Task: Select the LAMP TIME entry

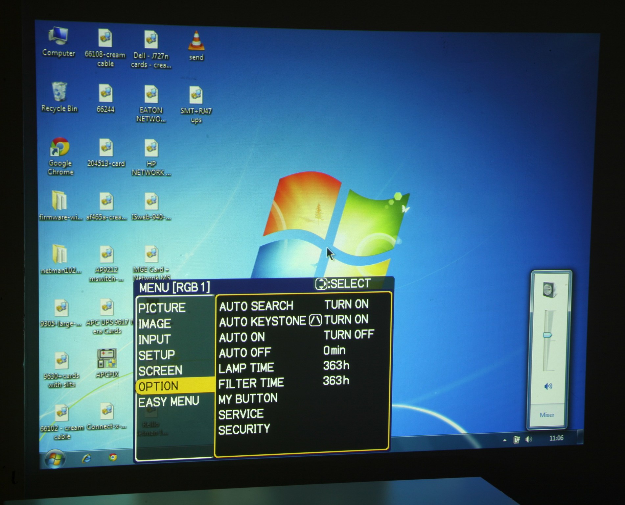Action: 246,368
